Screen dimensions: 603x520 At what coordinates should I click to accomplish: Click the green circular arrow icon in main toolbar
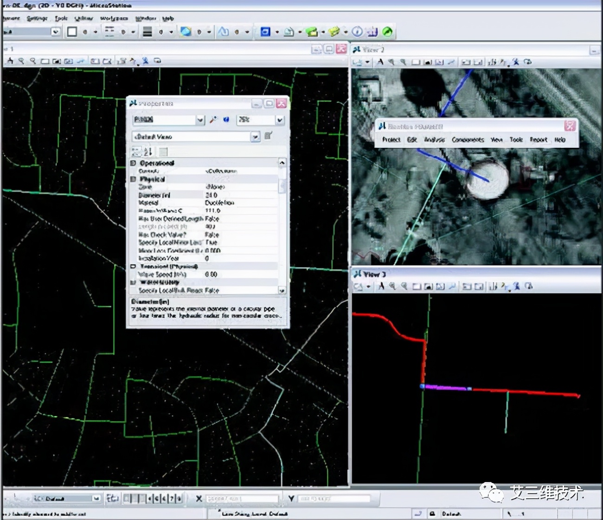[x=387, y=32]
